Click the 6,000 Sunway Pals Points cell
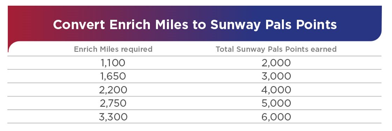 (276, 117)
